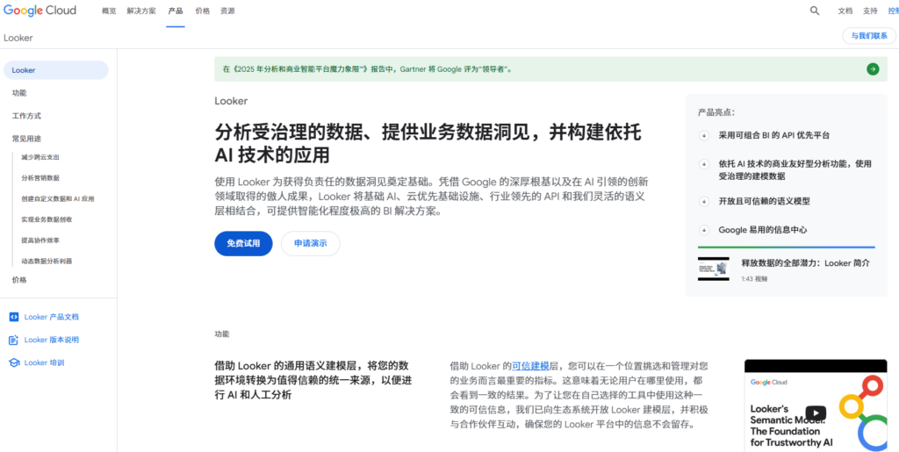Image resolution: width=899 pixels, height=452 pixels.
Task: Expand 开放且可信赖的语义模型 highlight
Action: tap(704, 201)
